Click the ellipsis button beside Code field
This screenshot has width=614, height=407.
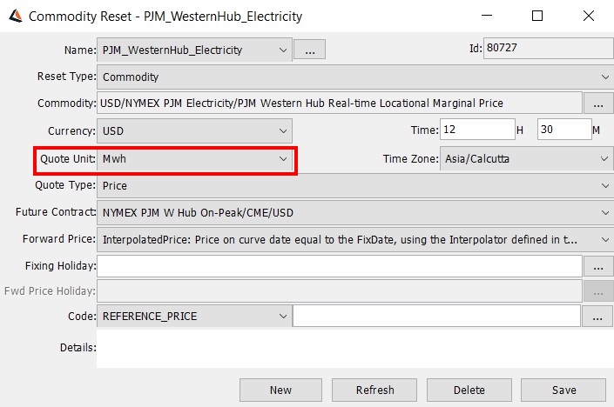[x=597, y=317]
